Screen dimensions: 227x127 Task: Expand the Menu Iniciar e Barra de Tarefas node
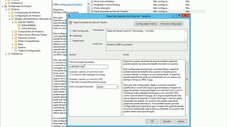(13, 35)
